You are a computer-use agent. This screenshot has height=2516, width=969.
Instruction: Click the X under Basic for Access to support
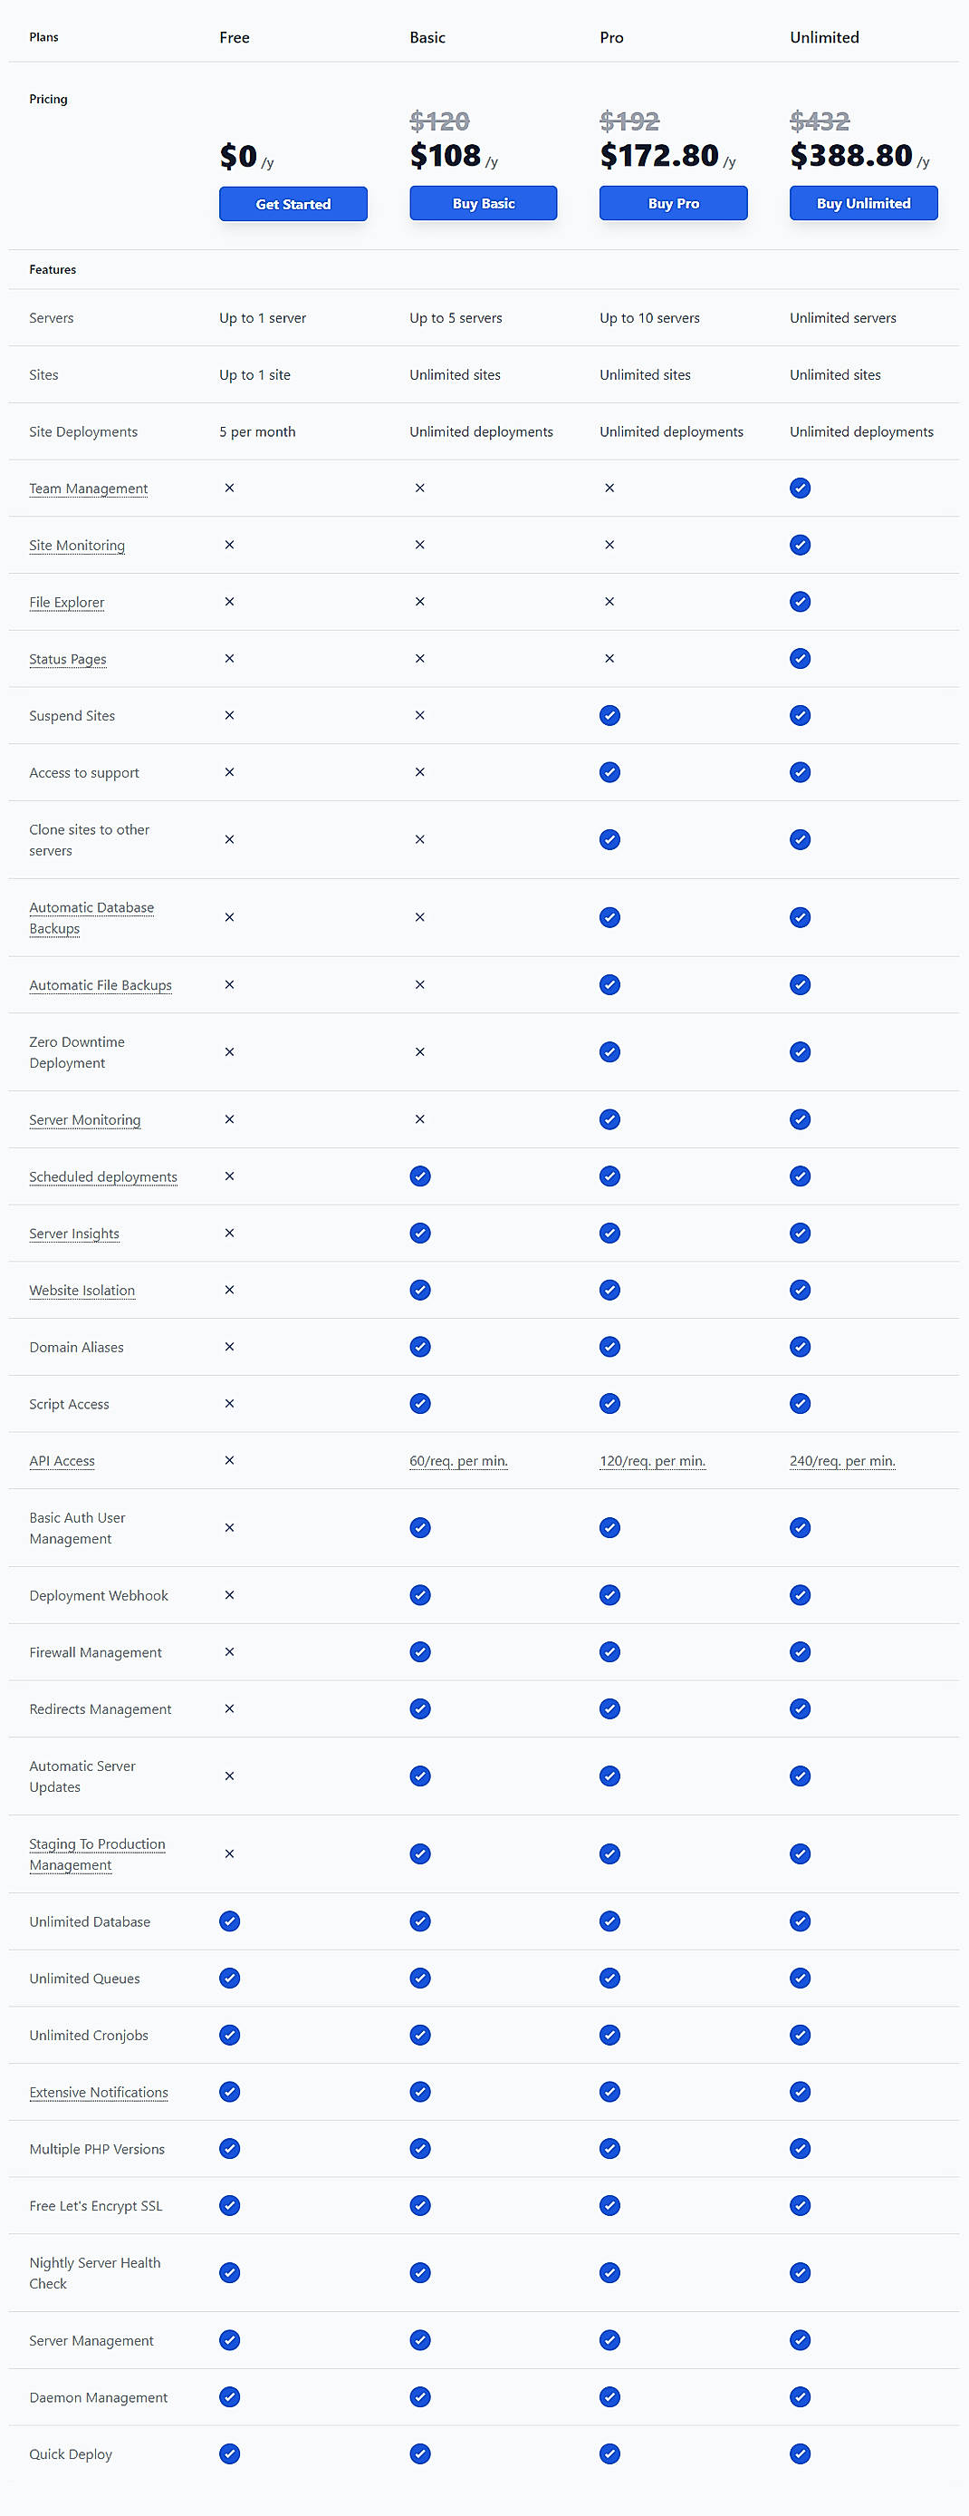pyautogui.click(x=419, y=771)
